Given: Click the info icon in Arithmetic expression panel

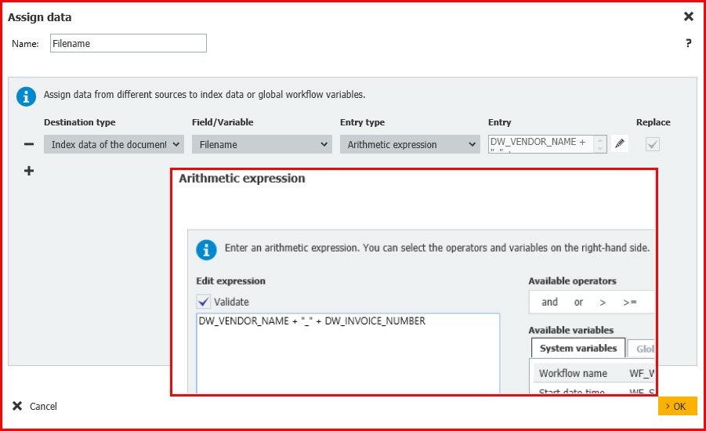Looking at the screenshot, I should coord(206,249).
